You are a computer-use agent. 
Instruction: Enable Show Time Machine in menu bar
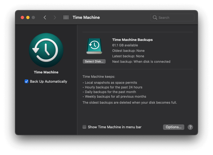point(84,127)
